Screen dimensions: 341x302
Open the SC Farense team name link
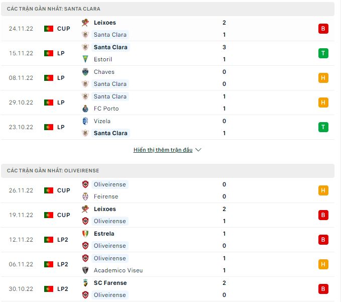tap(110, 283)
